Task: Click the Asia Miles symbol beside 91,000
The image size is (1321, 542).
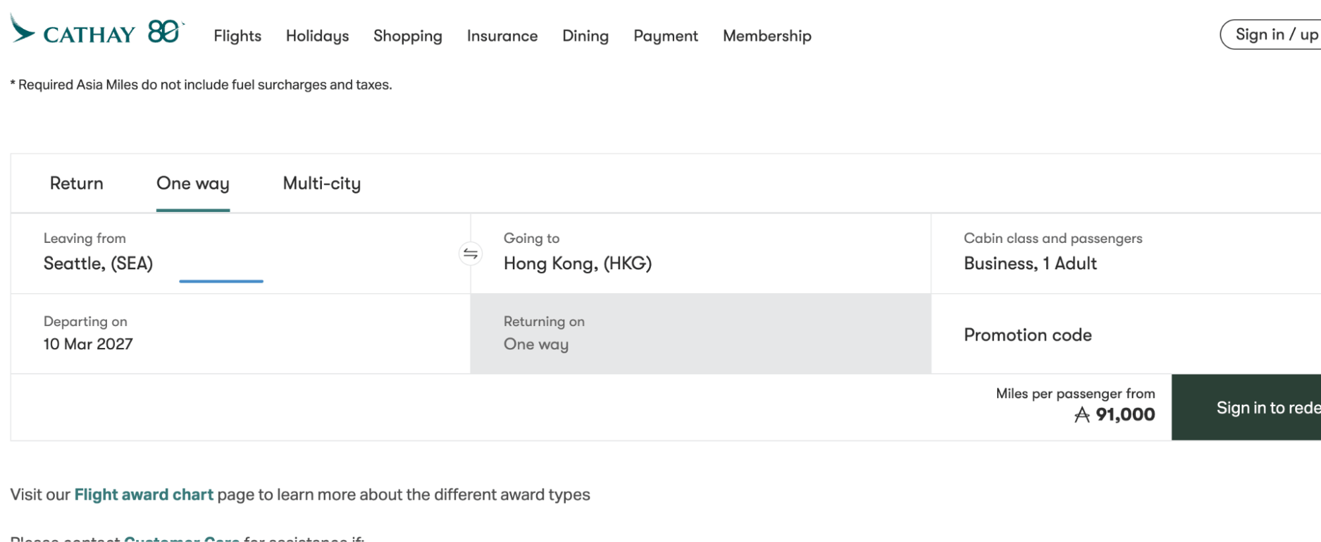Action: (1082, 415)
